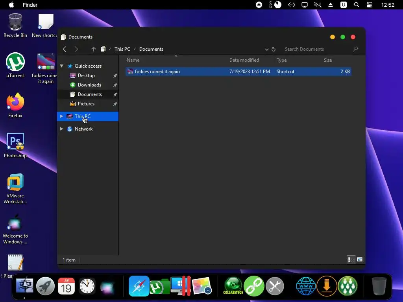Launch Firefox from the desktop
Screen dimensions: 403x302
click(15, 105)
